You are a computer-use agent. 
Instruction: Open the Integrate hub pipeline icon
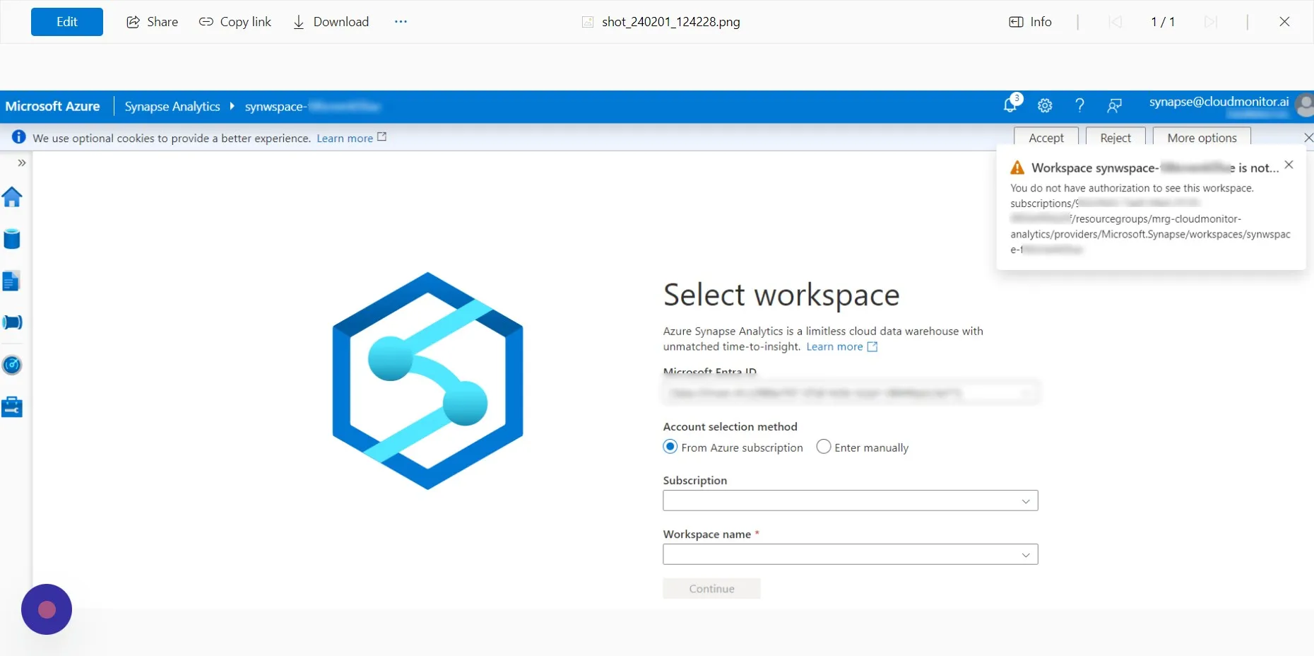pos(12,322)
